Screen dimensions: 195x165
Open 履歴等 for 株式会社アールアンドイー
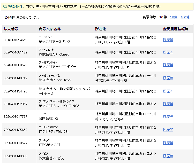[168, 65]
